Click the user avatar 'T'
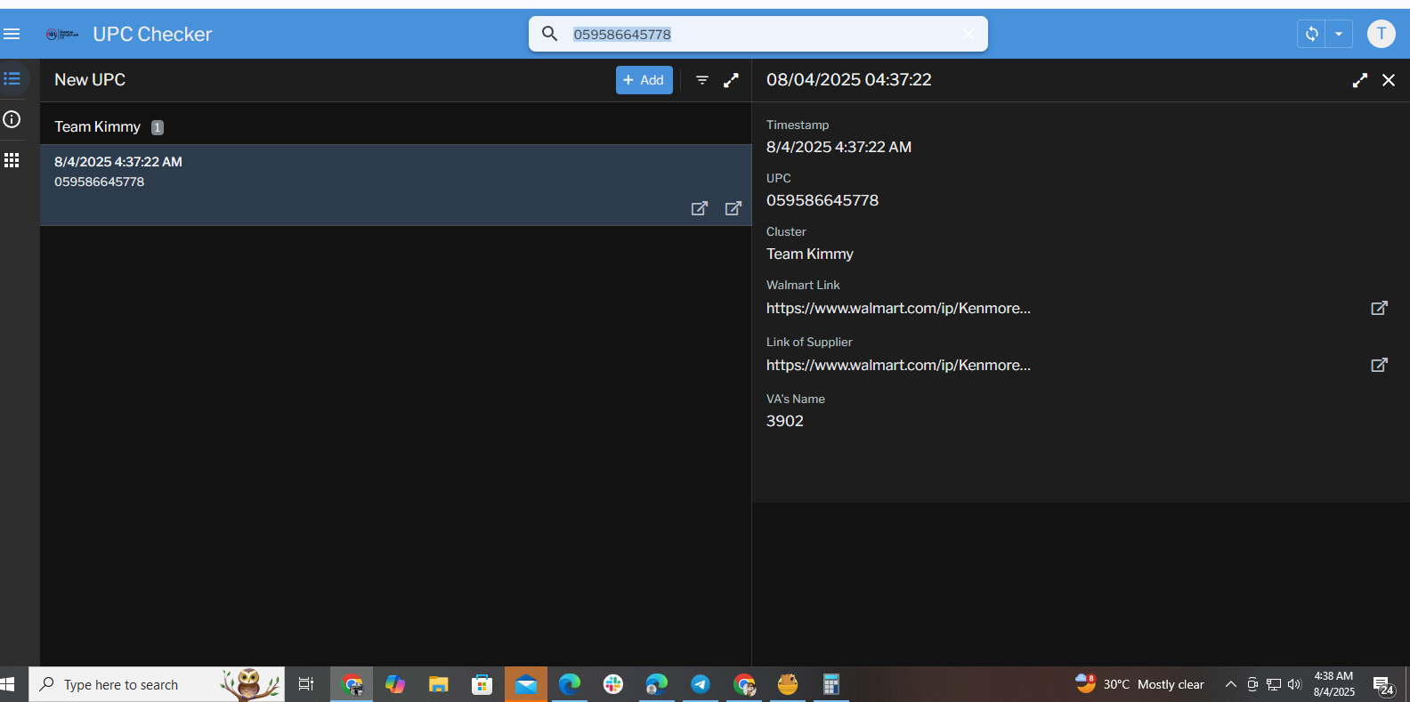The height and width of the screenshot is (702, 1410). click(x=1381, y=34)
